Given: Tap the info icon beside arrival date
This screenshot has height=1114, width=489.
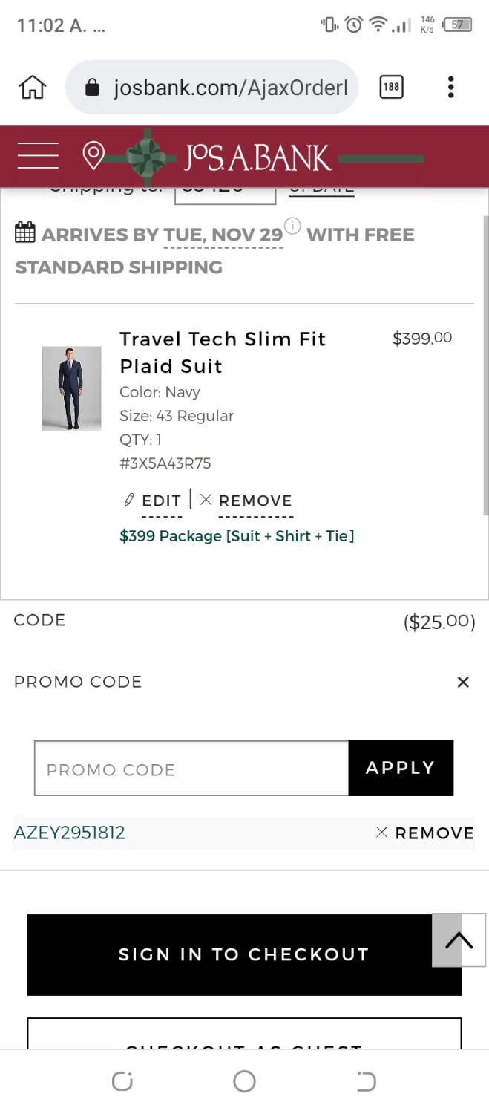Looking at the screenshot, I should [293, 226].
